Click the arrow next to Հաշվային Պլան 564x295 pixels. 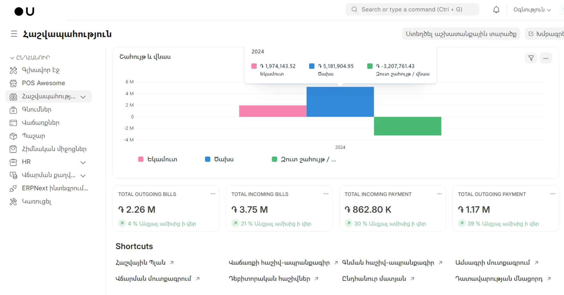coord(172,263)
